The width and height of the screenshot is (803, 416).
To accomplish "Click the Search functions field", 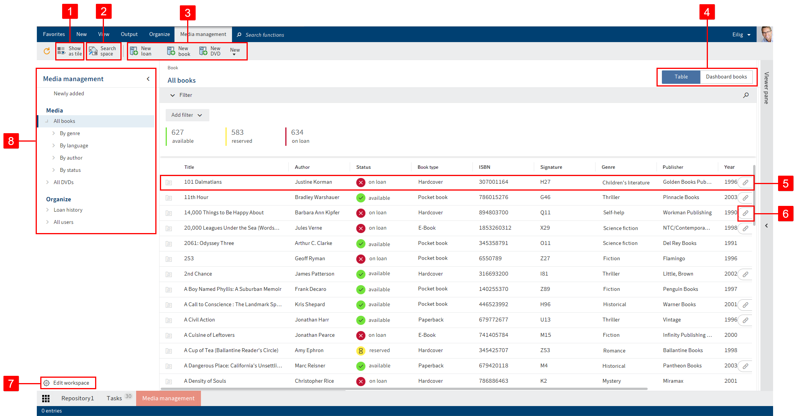I will click(x=265, y=35).
